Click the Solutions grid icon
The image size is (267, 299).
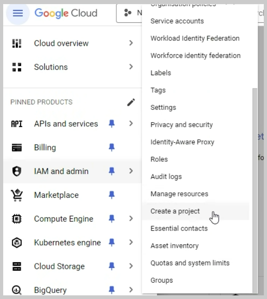click(17, 67)
